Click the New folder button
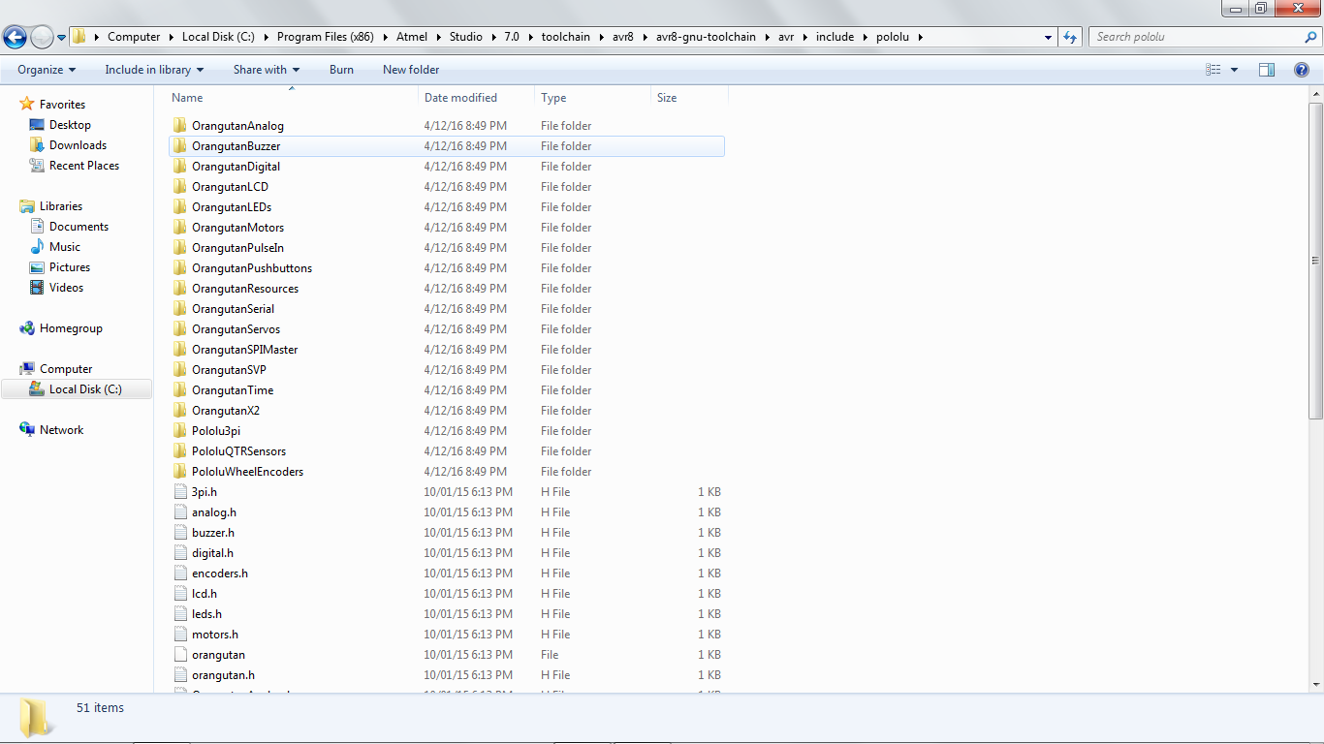This screenshot has height=744, width=1324. point(411,70)
